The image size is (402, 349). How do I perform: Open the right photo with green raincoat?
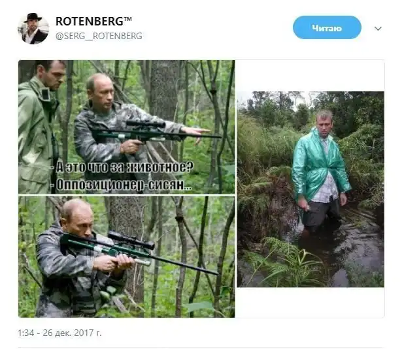(x=310, y=189)
